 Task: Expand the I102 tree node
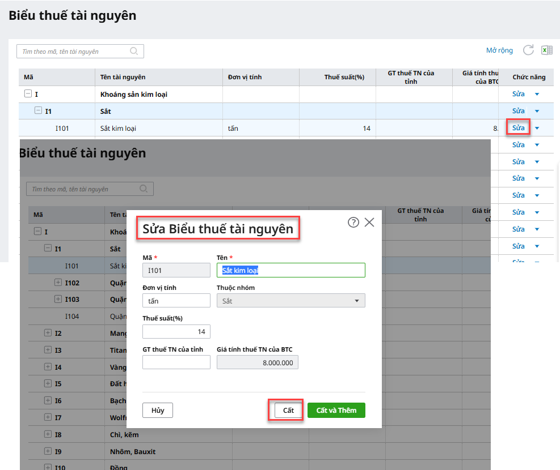point(58,282)
